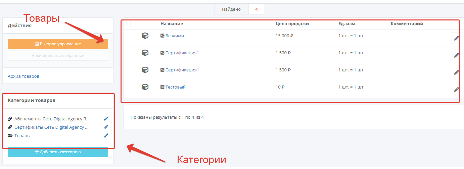Open Быстрое управление orange button
The height and width of the screenshot is (169, 464).
pyautogui.click(x=58, y=44)
